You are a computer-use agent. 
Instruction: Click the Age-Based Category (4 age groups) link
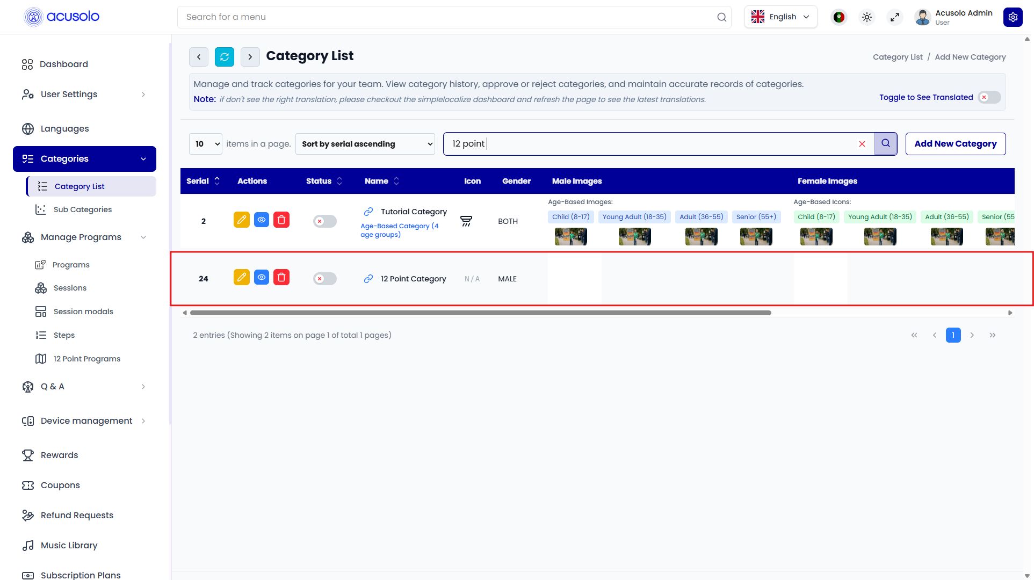[399, 230]
